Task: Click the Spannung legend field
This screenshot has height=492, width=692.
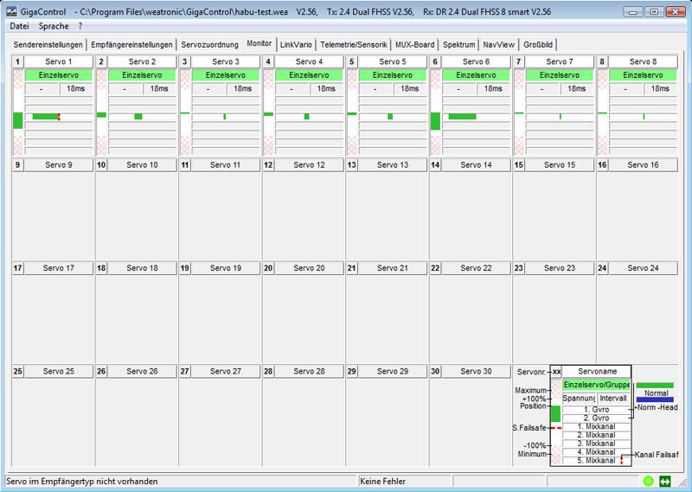Action: point(579,398)
